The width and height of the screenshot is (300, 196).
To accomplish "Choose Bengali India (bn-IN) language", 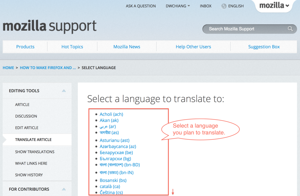I will pos(117,173).
